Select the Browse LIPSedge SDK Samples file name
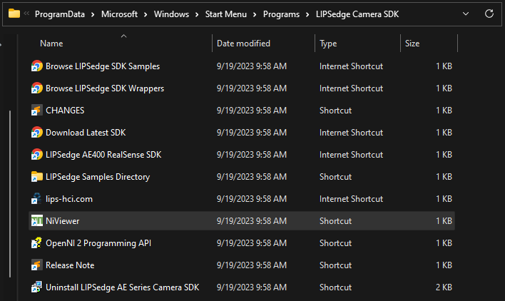The height and width of the screenshot is (301, 505). tap(103, 66)
